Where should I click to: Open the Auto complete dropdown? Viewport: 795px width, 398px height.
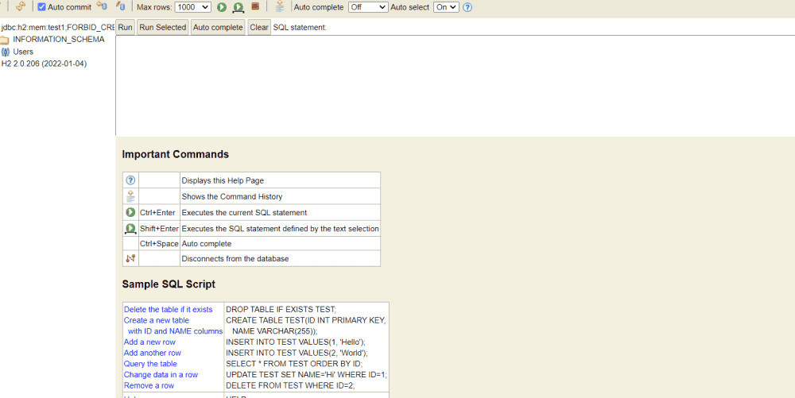point(368,7)
